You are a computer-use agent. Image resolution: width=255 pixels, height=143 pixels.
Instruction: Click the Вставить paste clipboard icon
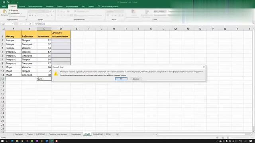4,12
